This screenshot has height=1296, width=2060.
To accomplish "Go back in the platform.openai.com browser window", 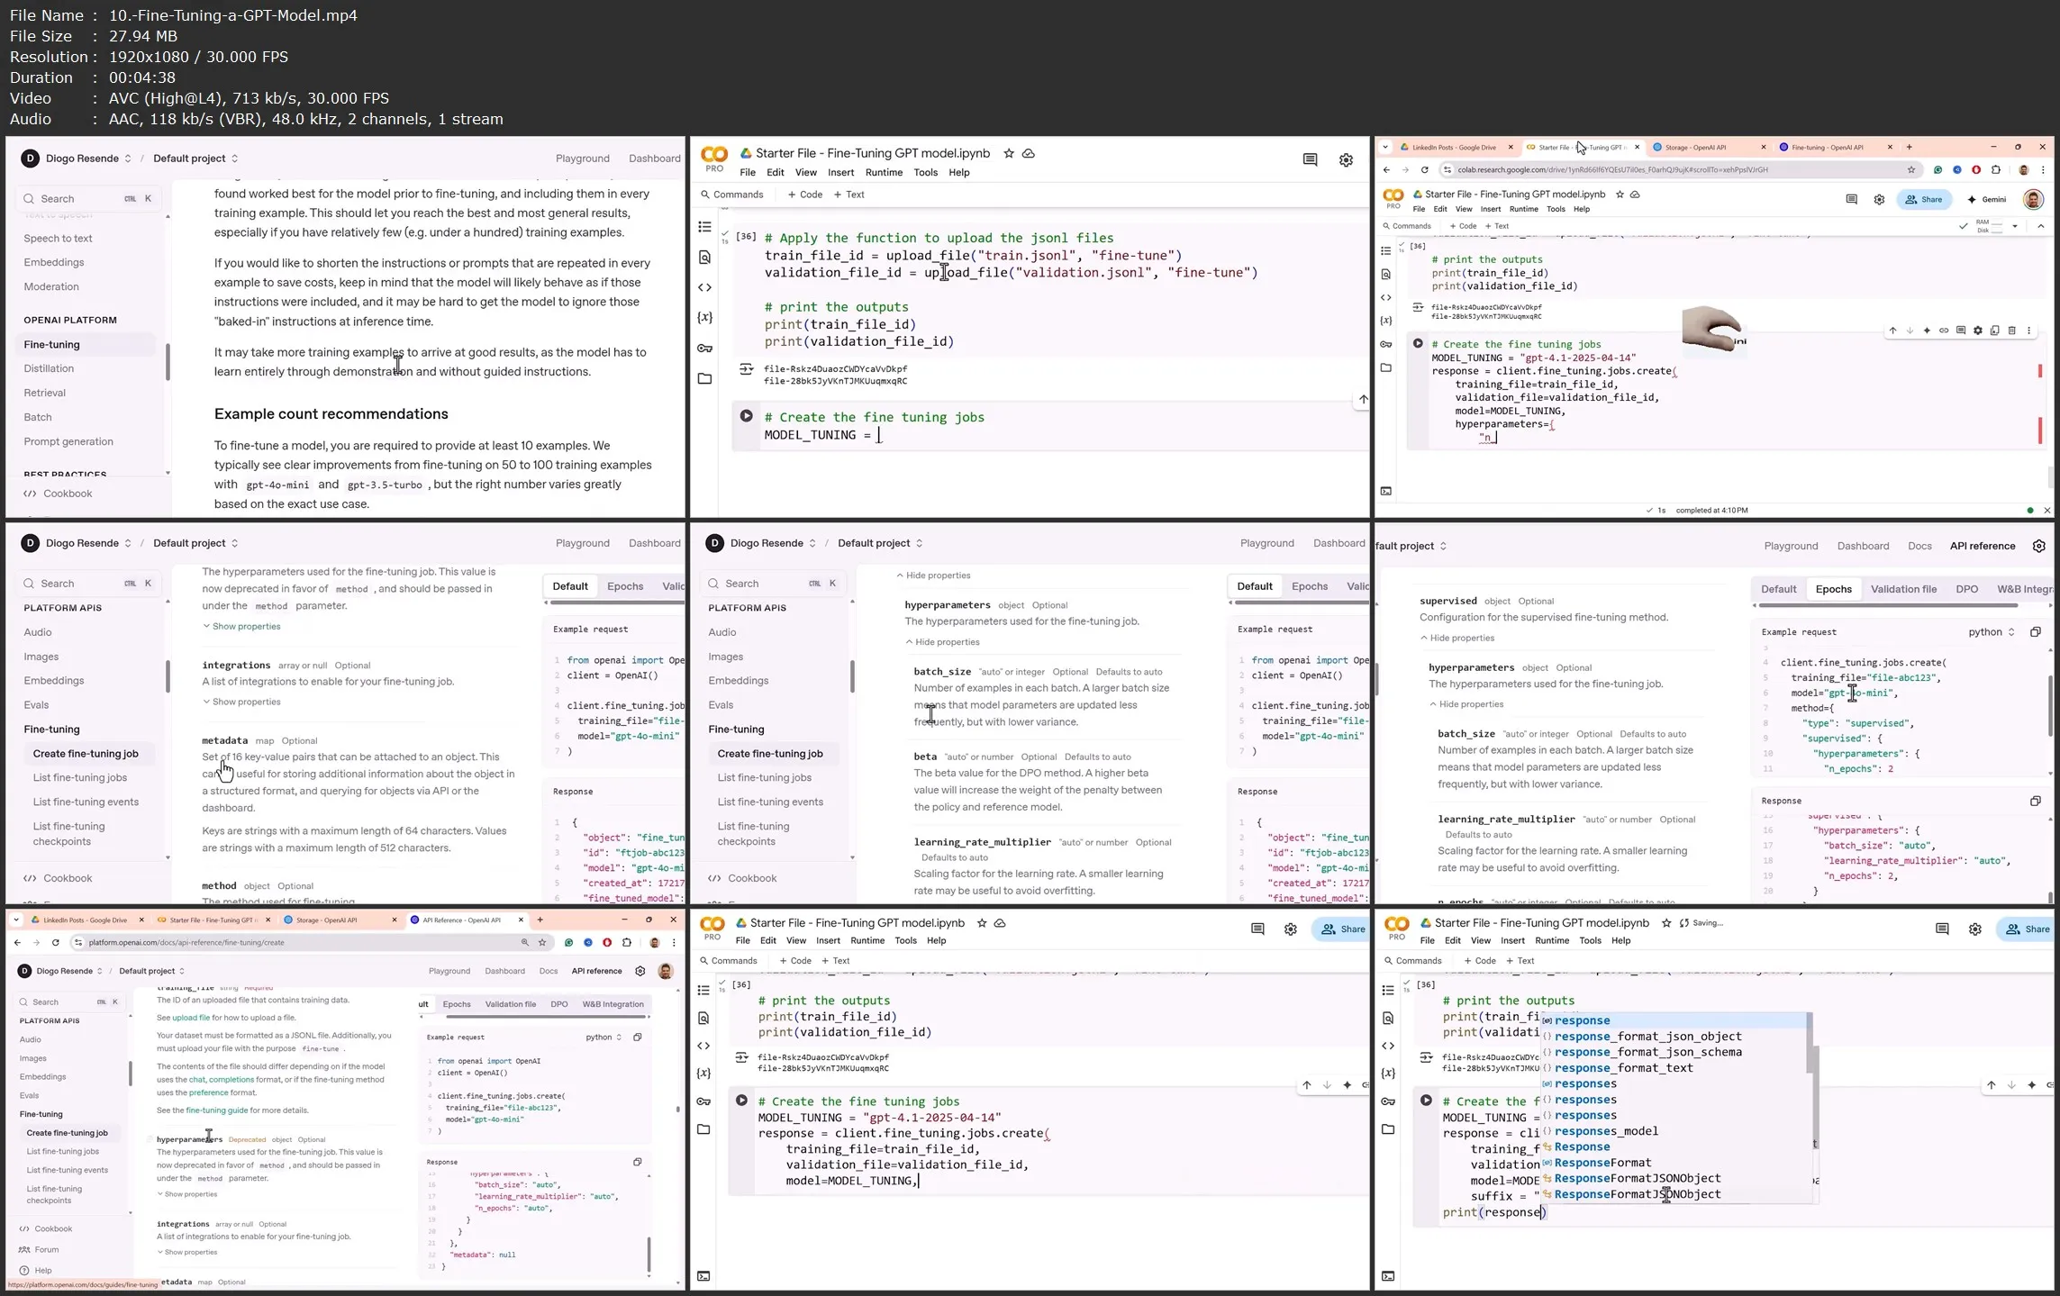I will point(17,943).
